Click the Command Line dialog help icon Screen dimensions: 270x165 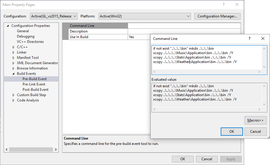tap(249, 39)
